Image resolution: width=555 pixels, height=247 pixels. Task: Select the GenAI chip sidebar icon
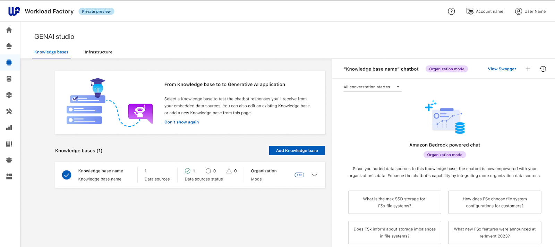9,62
